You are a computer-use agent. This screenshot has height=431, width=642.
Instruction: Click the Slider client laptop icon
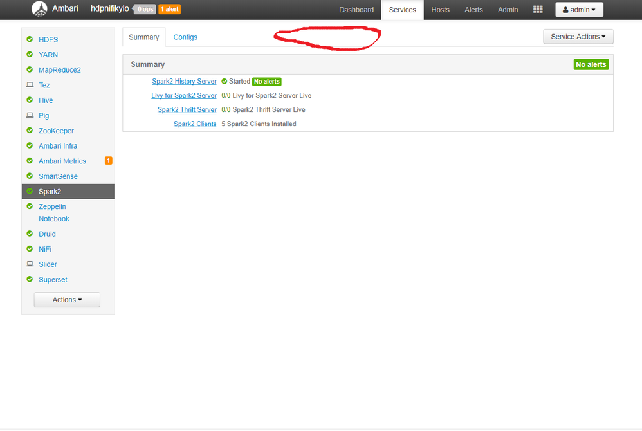click(30, 264)
